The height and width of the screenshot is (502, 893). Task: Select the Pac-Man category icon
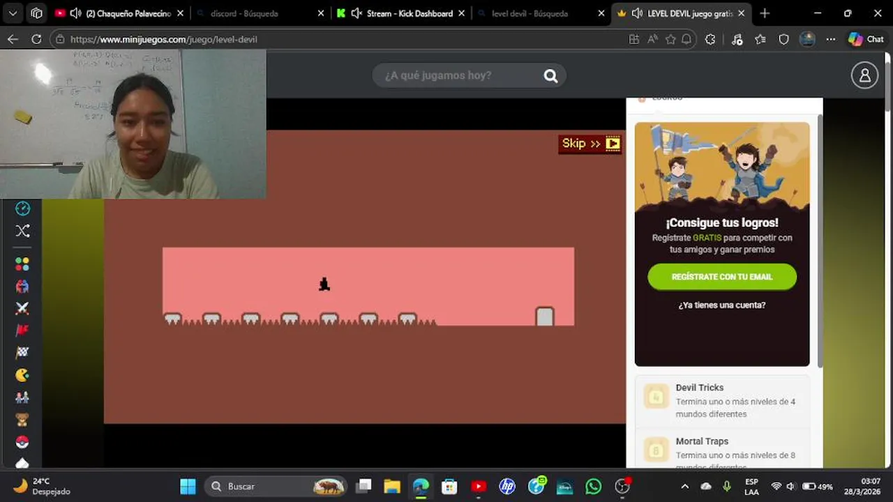coord(22,375)
